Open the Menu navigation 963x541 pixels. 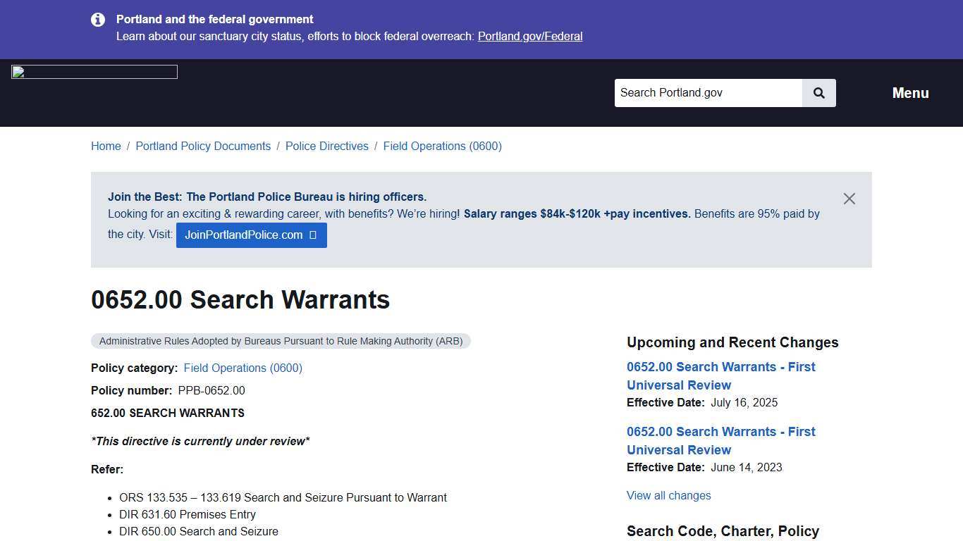[910, 92]
